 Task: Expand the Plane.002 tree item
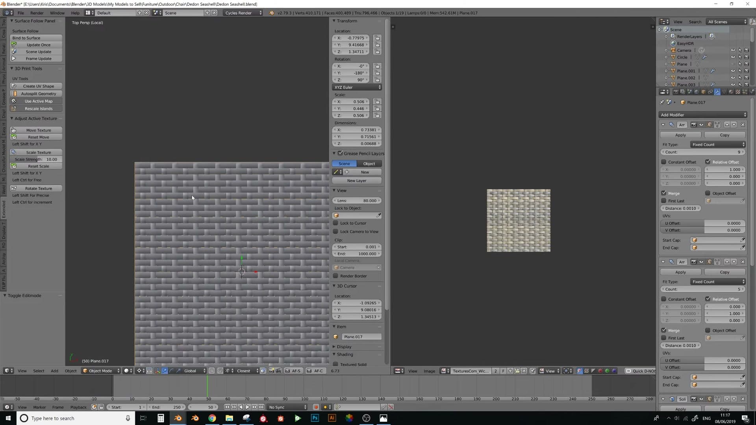[666, 78]
